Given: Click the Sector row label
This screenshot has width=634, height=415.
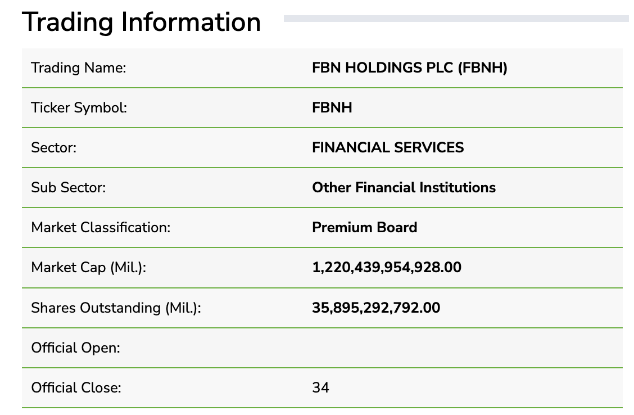Looking at the screenshot, I should point(53,147).
